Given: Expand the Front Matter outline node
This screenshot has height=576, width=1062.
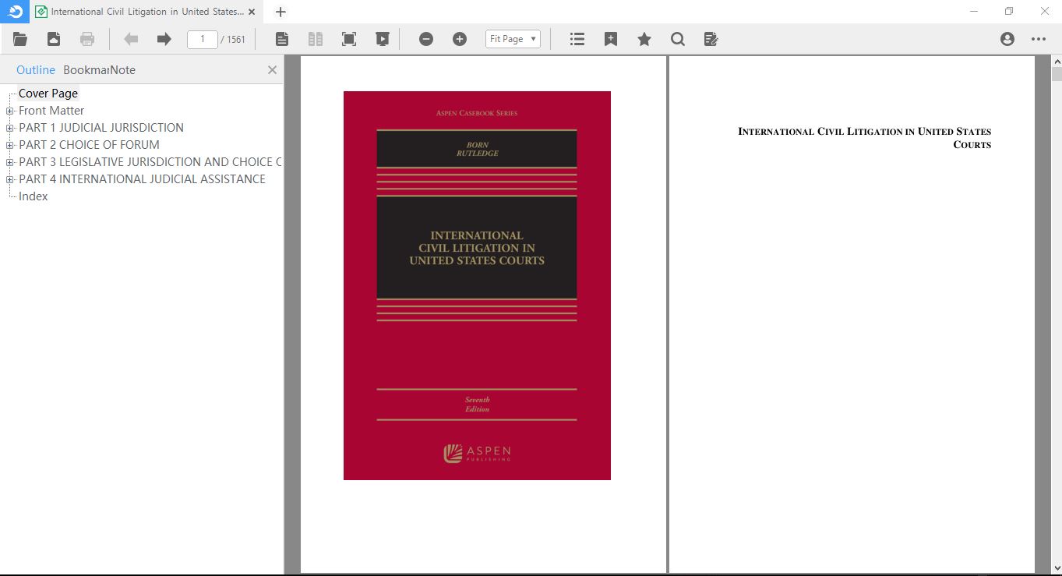Looking at the screenshot, I should tap(10, 111).
